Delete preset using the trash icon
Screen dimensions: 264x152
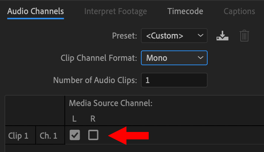pos(244,36)
